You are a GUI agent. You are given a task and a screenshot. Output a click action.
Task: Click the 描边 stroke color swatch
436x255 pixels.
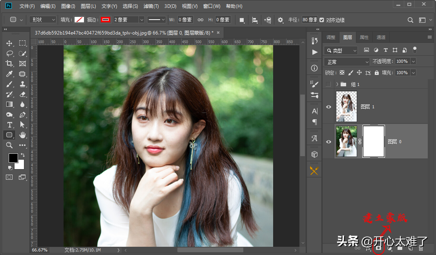click(x=106, y=20)
